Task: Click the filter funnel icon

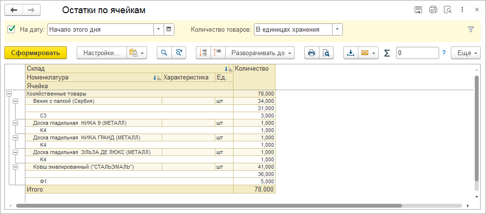Action: (x=471, y=29)
